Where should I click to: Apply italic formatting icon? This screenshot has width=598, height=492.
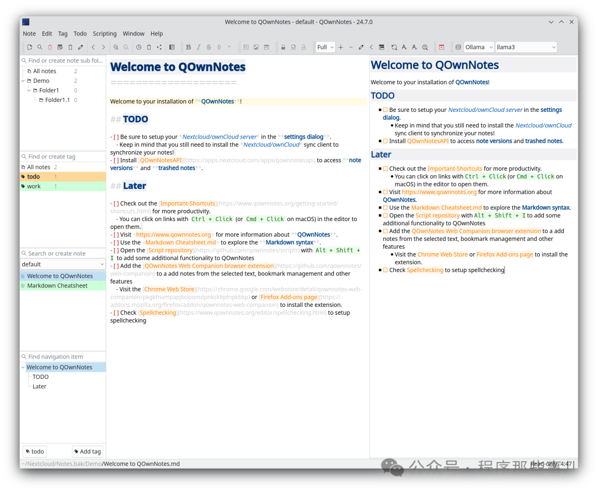[x=199, y=47]
